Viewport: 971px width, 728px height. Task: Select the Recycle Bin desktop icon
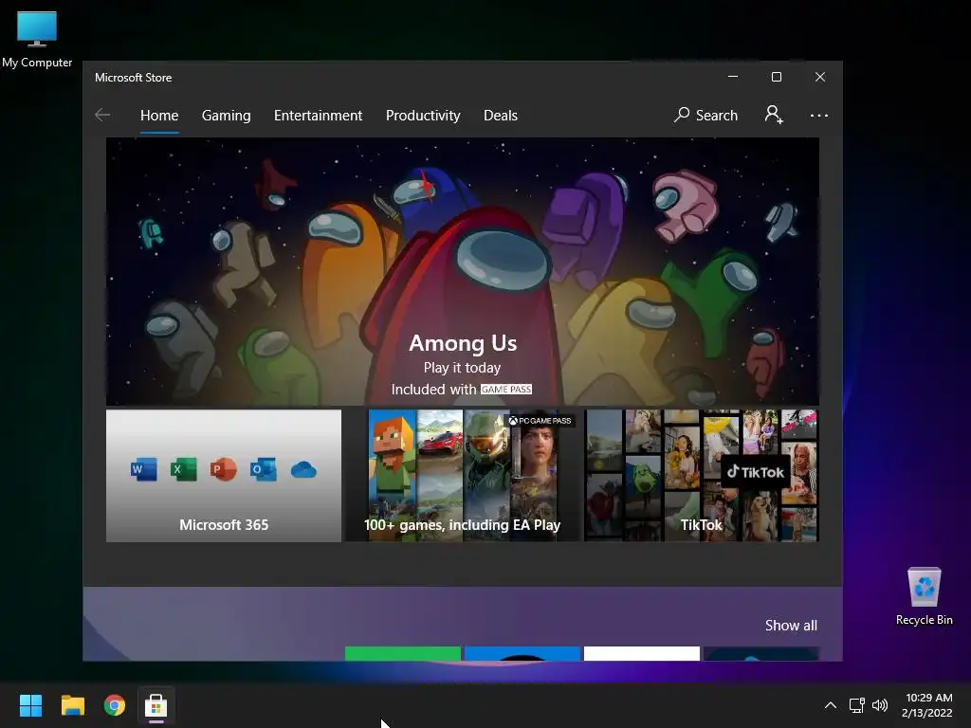coord(924,596)
